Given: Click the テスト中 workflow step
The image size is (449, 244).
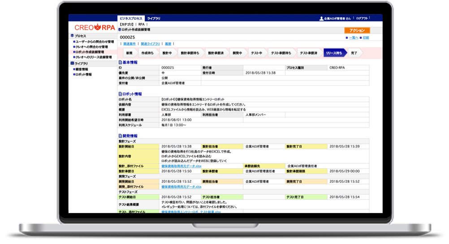Looking at the screenshot, I should pos(256,53).
